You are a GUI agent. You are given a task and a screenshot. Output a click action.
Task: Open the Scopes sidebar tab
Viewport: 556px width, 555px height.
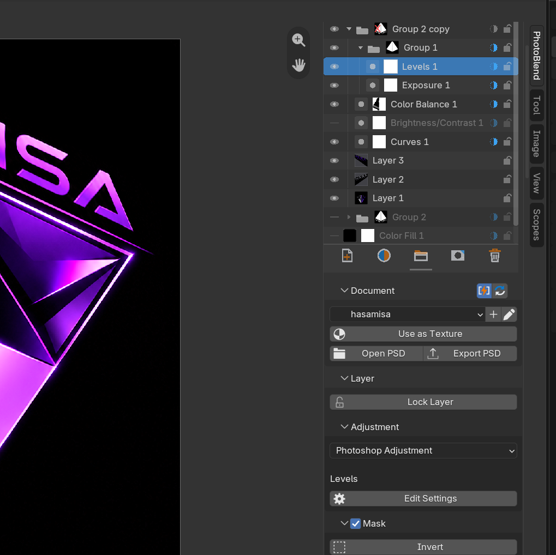pos(537,225)
